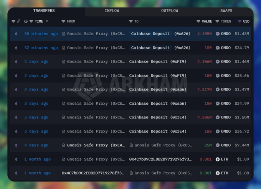Screen dimensions: 261x189
Task: Click contract icon before recipient in $1.88 row
Action: point(131,173)
